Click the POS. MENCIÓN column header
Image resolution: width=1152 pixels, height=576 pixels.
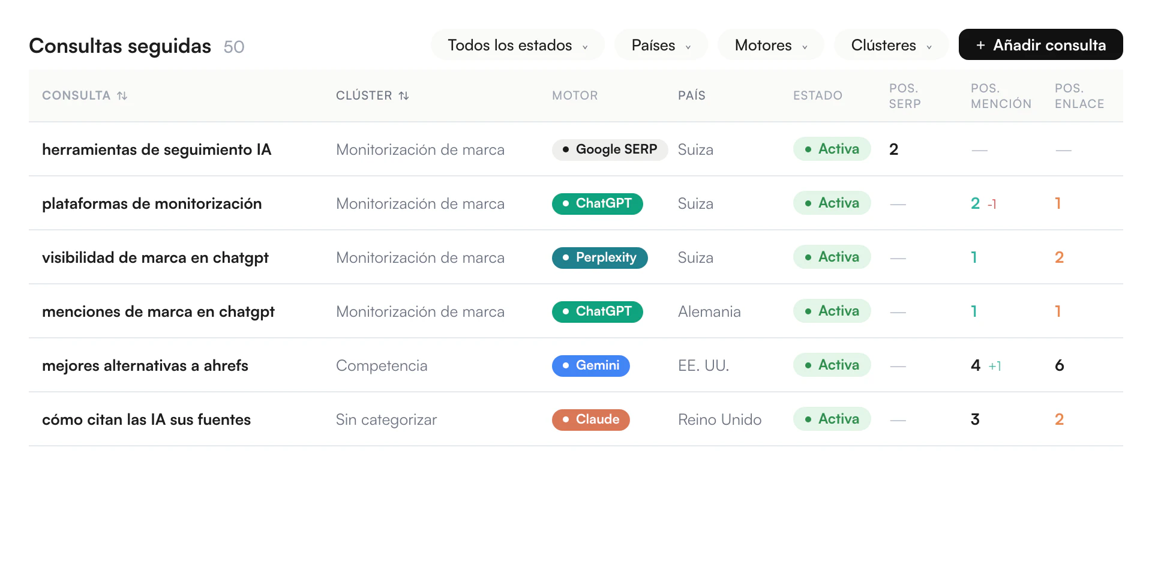tap(1001, 96)
